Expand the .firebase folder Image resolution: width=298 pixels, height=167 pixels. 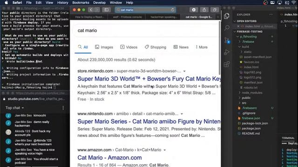click(x=240, y=42)
